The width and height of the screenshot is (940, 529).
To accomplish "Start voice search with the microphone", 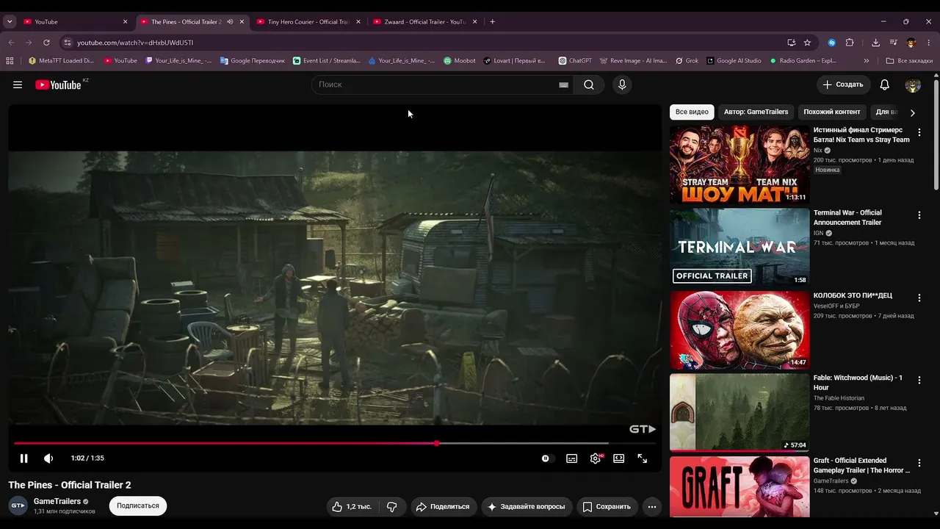I will click(x=622, y=84).
